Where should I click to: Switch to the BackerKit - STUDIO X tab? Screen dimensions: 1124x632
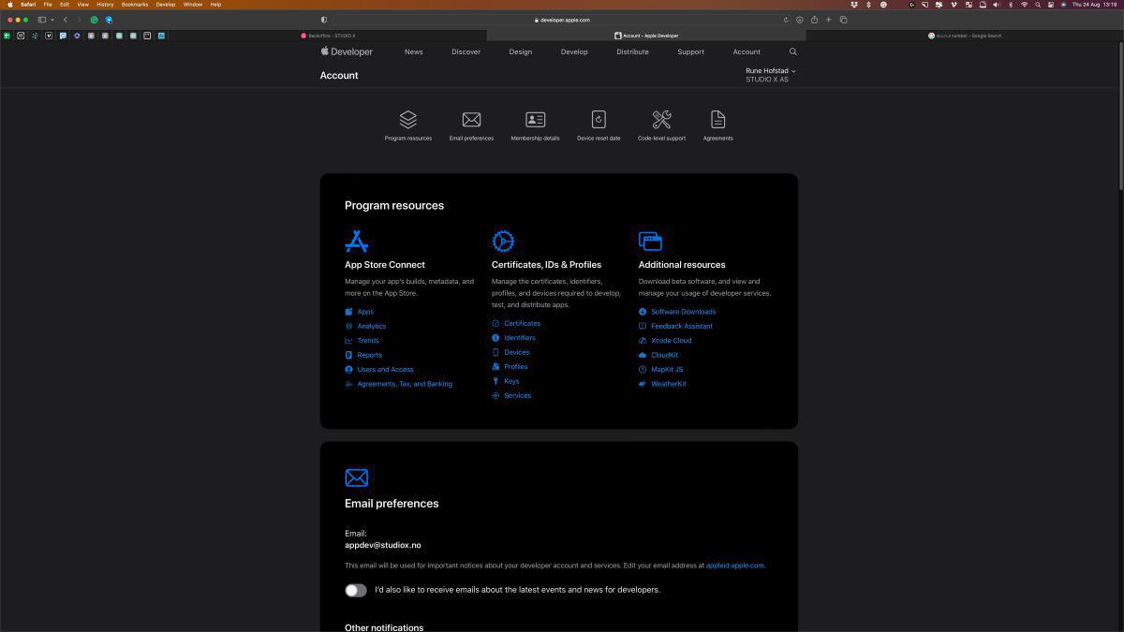(x=323, y=35)
